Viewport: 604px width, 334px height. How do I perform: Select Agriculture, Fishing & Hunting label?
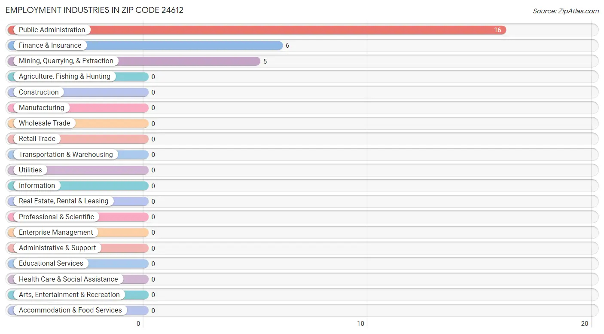pos(64,77)
